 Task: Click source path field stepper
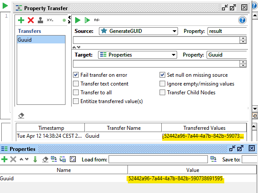[243, 40]
